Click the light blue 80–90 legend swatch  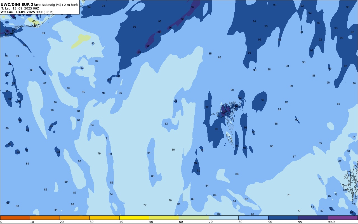253,218
